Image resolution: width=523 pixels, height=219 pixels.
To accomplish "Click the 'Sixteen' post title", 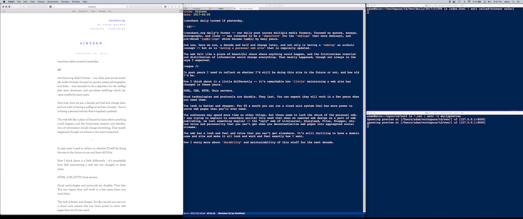I will [91, 43].
